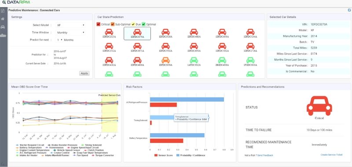Screen dimensions: 352x167
Task: Click the Risk Factors panel title
Action: (134, 87)
